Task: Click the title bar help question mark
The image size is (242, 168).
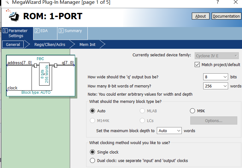Action: (218, 2)
